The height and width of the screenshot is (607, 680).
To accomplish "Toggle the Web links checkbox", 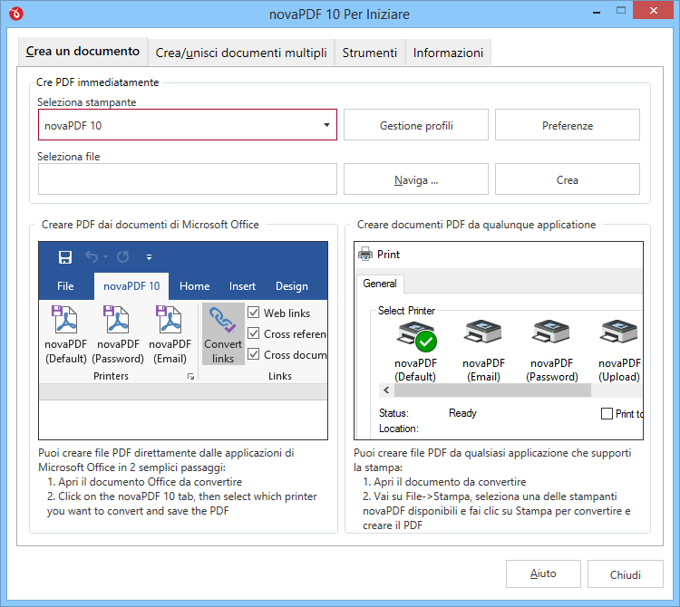I will [x=253, y=313].
